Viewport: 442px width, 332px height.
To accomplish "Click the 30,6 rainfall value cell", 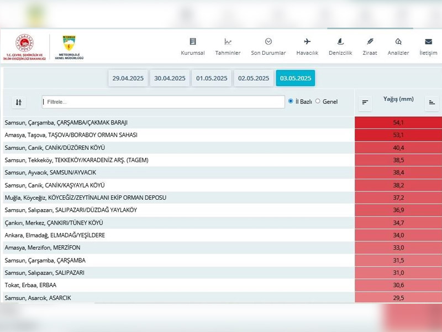I will point(398,285).
